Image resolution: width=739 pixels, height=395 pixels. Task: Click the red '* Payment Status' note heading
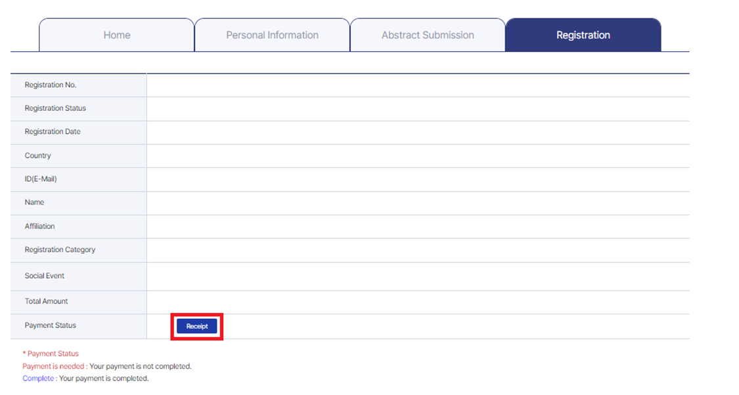(51, 354)
